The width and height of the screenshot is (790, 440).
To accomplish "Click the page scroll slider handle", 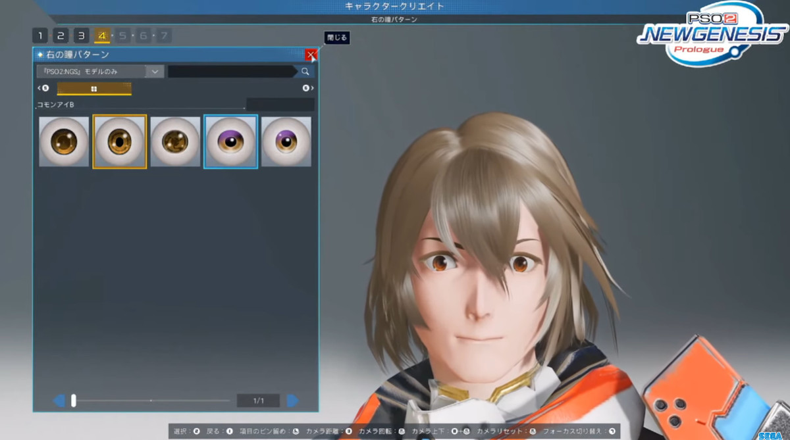I will [x=74, y=400].
